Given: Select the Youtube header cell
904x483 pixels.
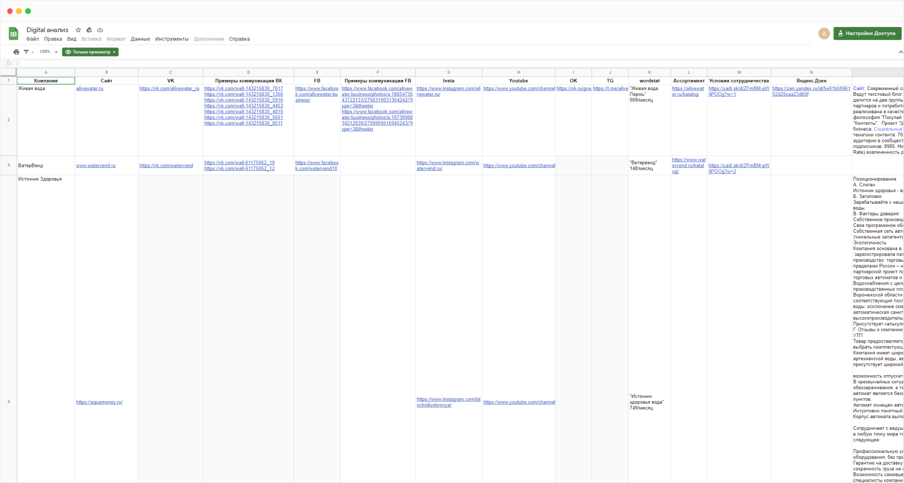Looking at the screenshot, I should pyautogui.click(x=518, y=81).
